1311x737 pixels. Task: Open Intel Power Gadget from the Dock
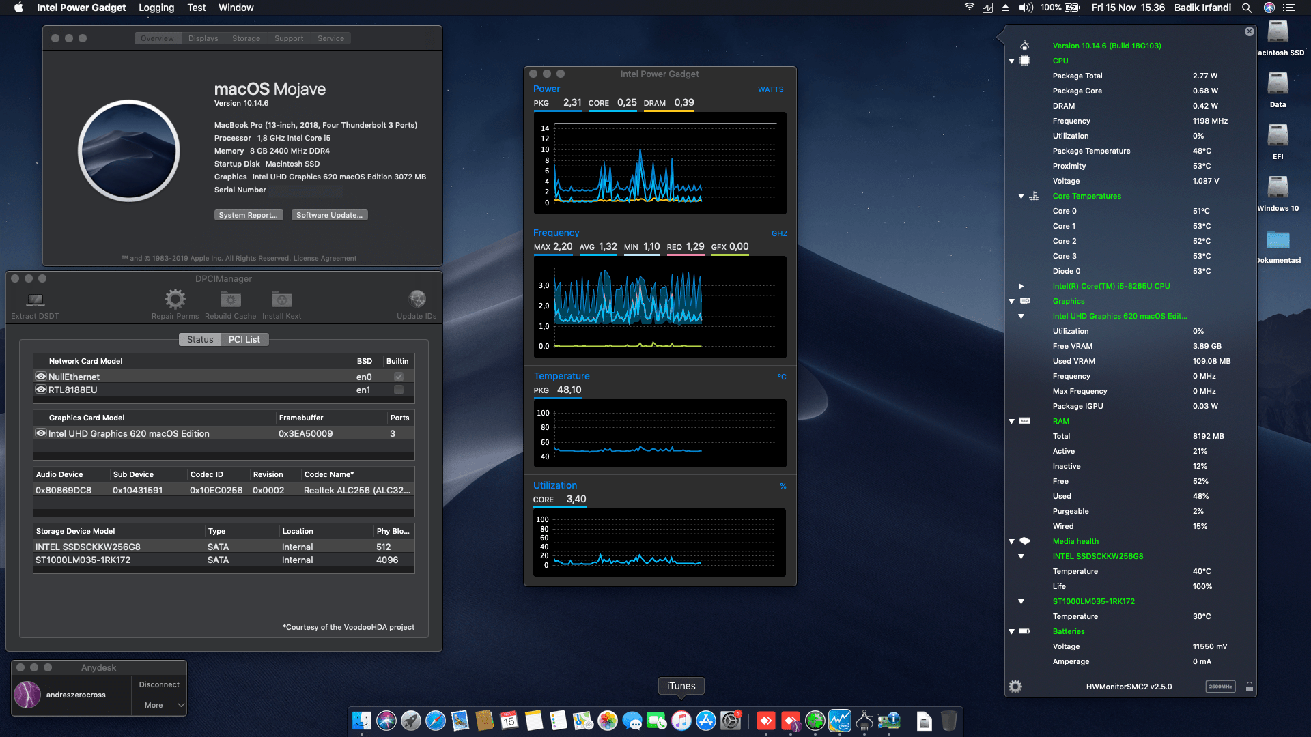tap(839, 721)
